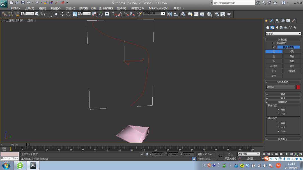The width and height of the screenshot is (303, 170).
Task: Toggle absolute/offset transform type-in mode icon
Action: pos(147,154)
